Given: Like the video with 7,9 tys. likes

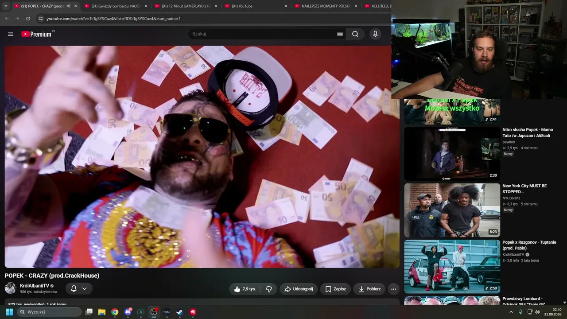Looking at the screenshot, I should click(245, 289).
